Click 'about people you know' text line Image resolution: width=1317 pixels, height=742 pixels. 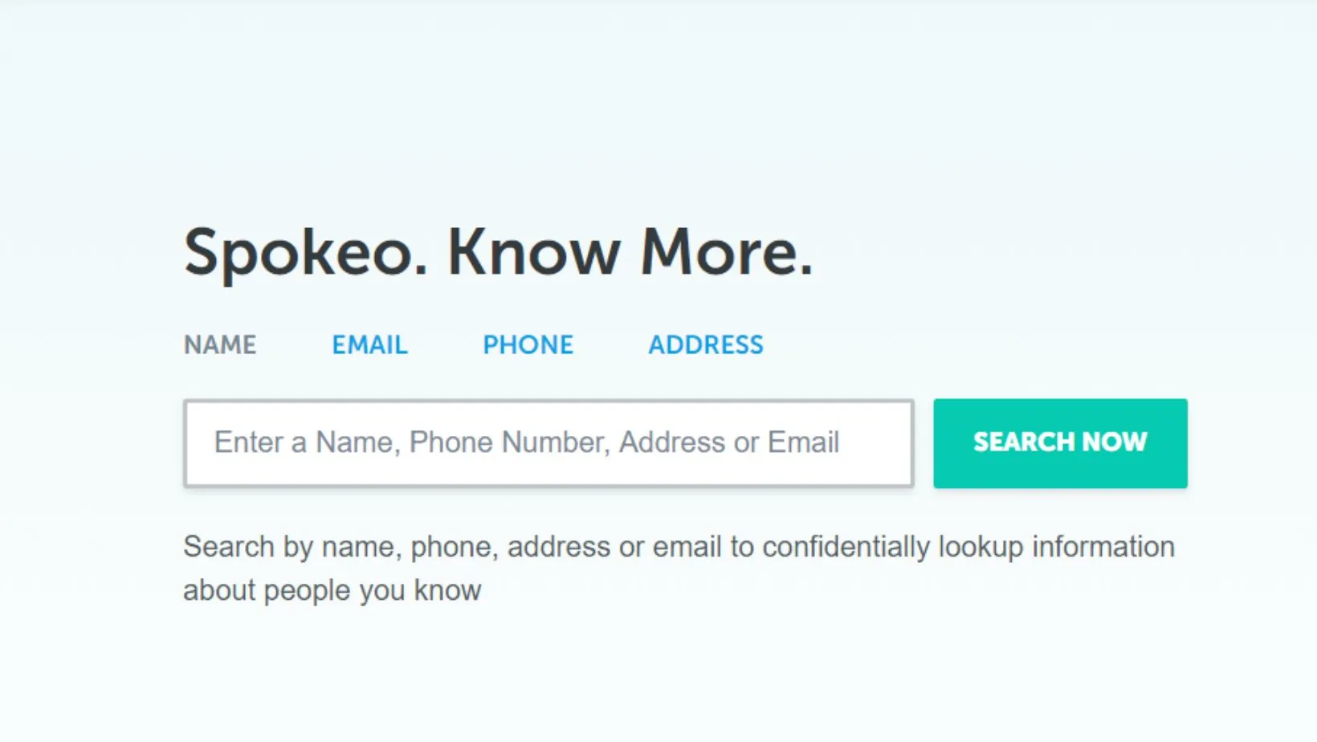click(x=332, y=590)
